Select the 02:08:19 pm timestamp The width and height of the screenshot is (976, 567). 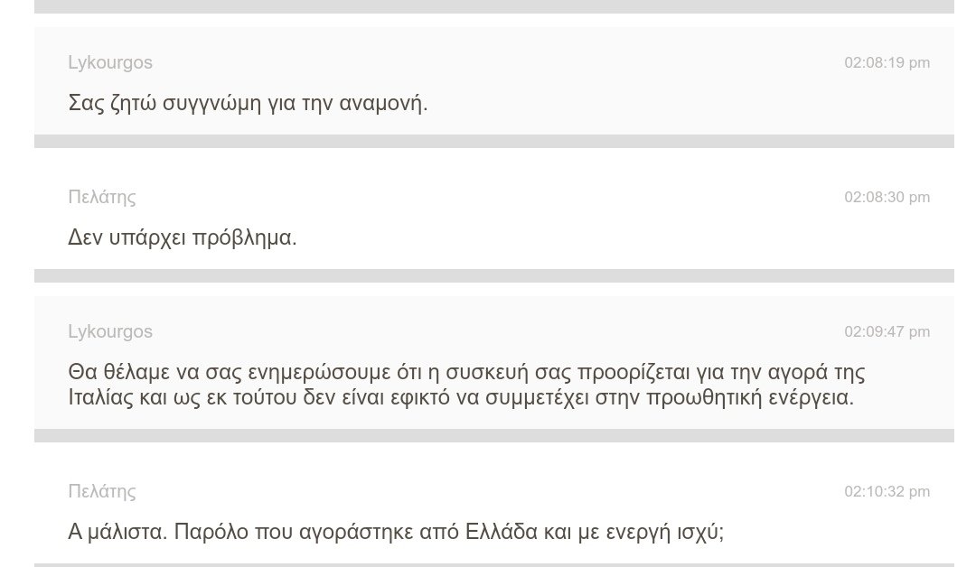(x=887, y=63)
